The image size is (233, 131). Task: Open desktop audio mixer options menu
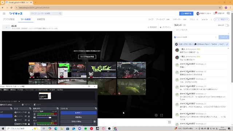35,114
